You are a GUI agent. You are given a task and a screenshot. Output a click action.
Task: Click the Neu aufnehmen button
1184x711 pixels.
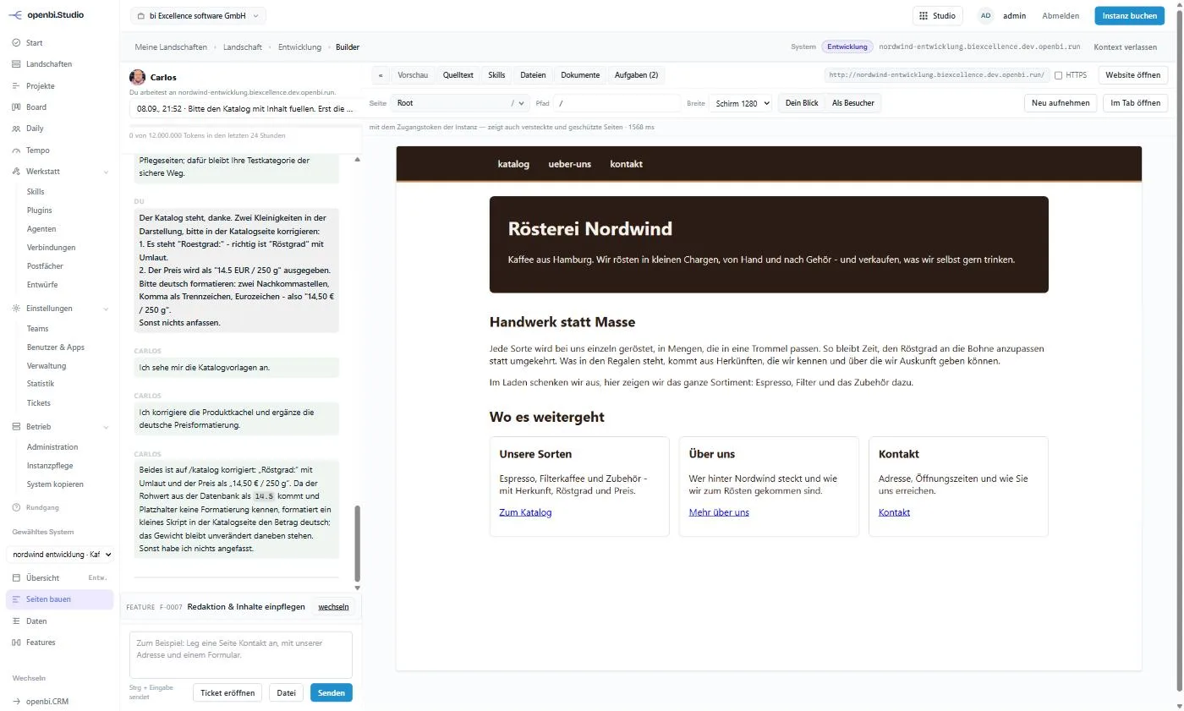tap(1061, 103)
